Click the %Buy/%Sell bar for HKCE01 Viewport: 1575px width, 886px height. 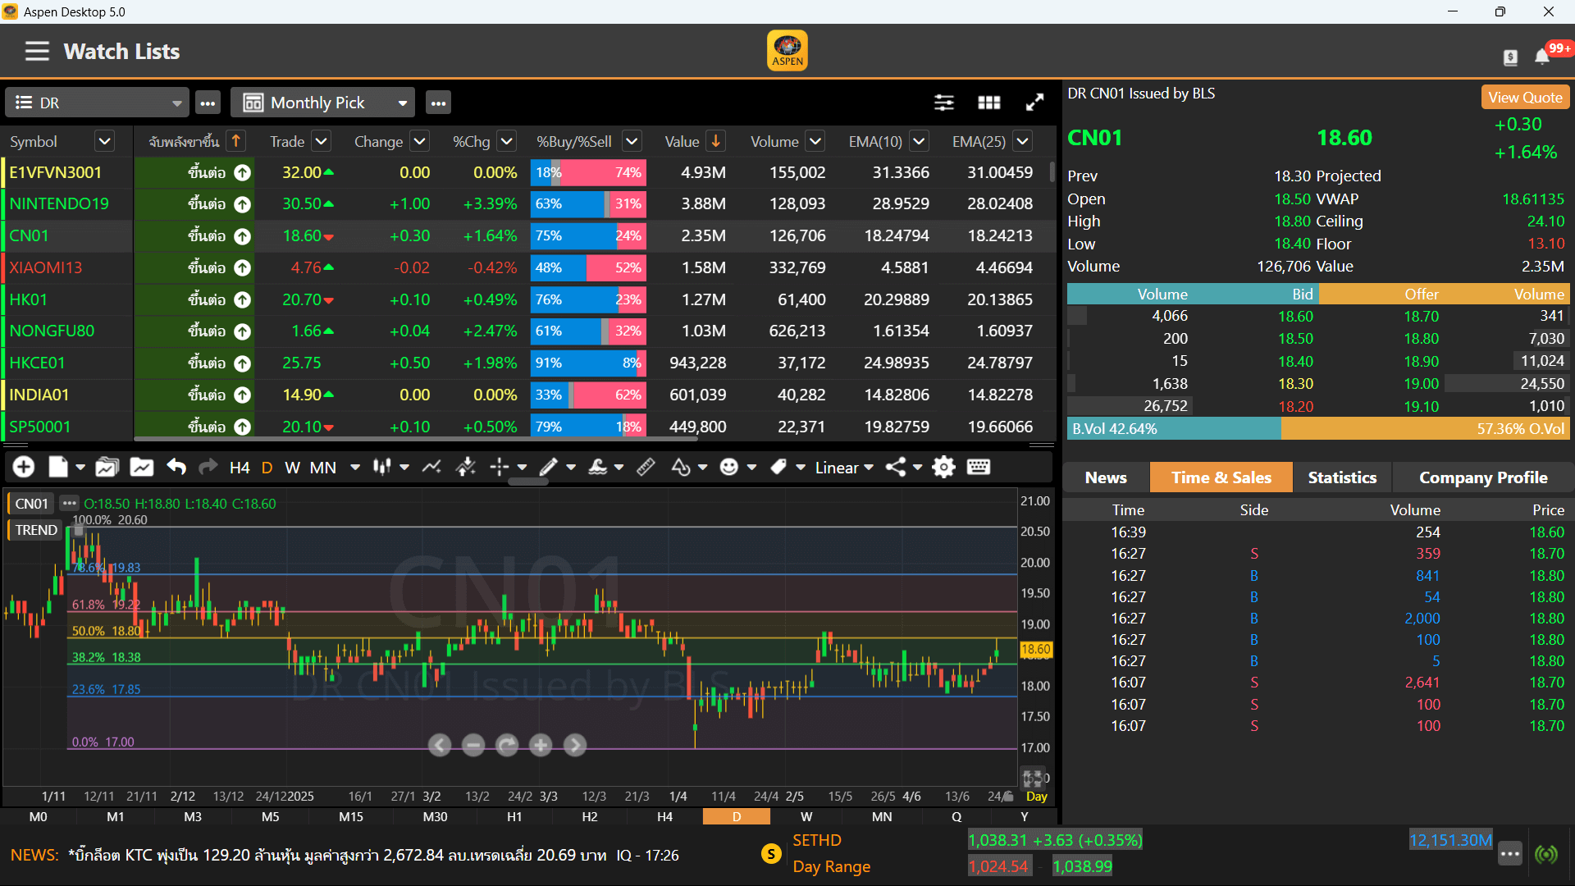pos(588,363)
